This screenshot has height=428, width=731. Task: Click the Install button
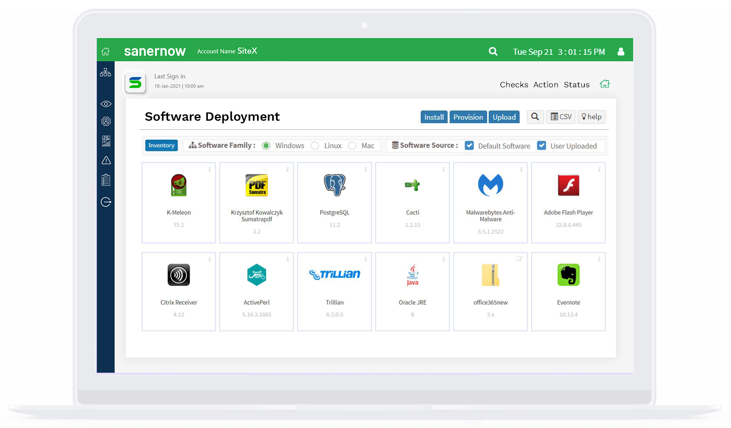pos(434,117)
